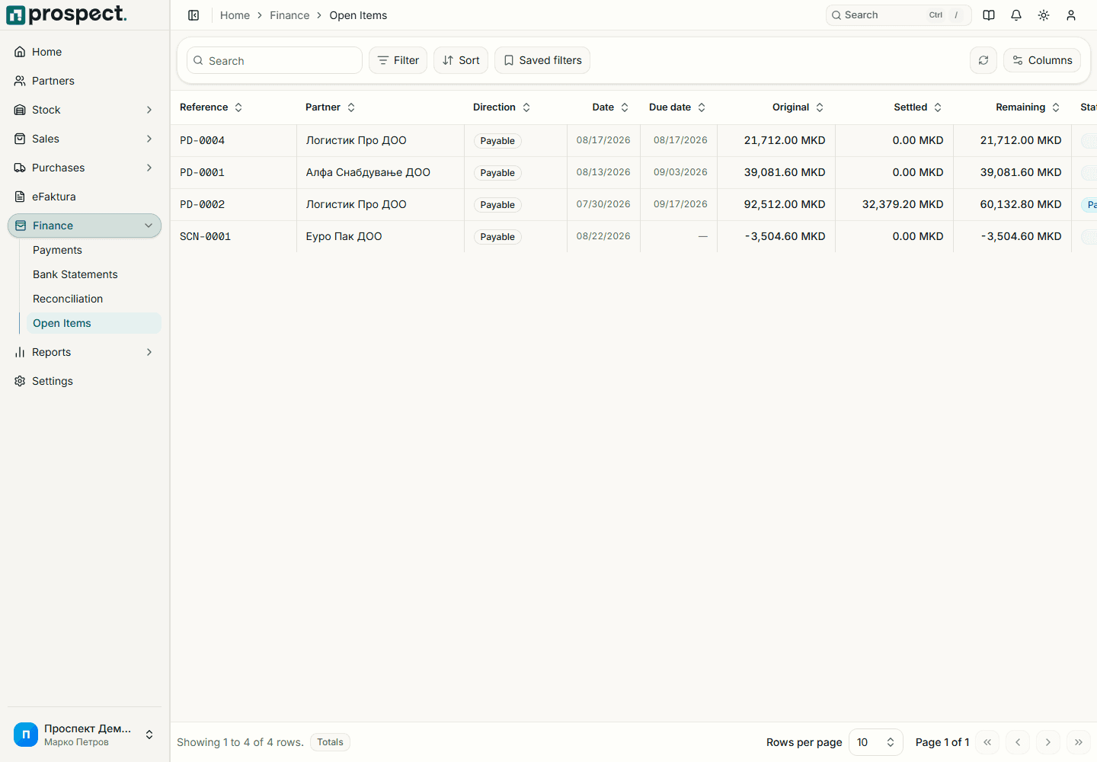Expand the Stock menu chevron
Viewport: 1097px width, 762px height.
coord(149,110)
